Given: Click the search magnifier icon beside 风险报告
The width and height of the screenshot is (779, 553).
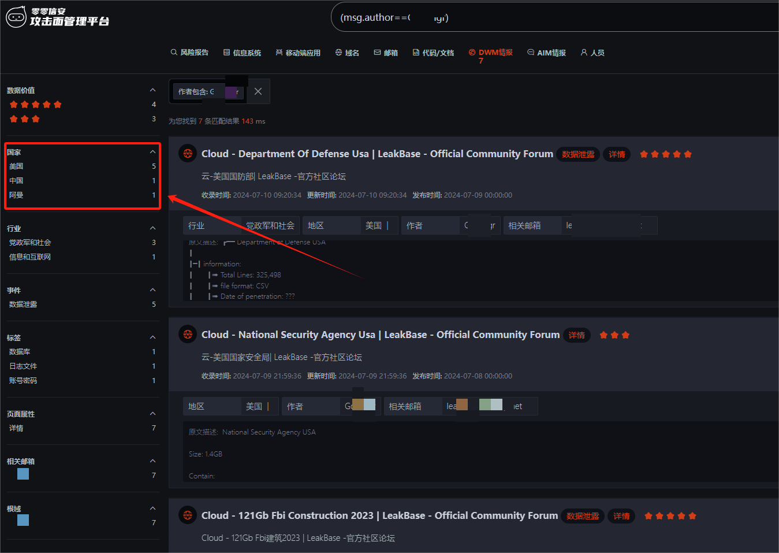Looking at the screenshot, I should tap(174, 53).
